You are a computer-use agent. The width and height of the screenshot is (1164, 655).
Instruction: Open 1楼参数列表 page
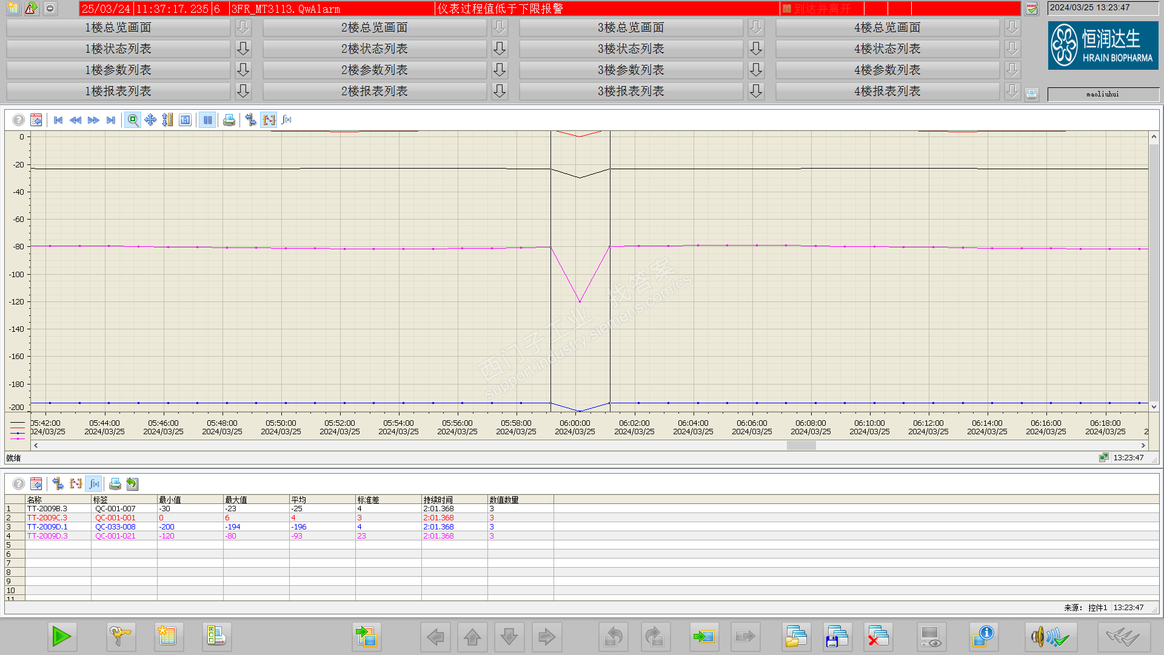(118, 70)
